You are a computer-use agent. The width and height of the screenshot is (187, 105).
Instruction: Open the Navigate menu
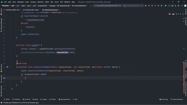click(x=20, y=2)
